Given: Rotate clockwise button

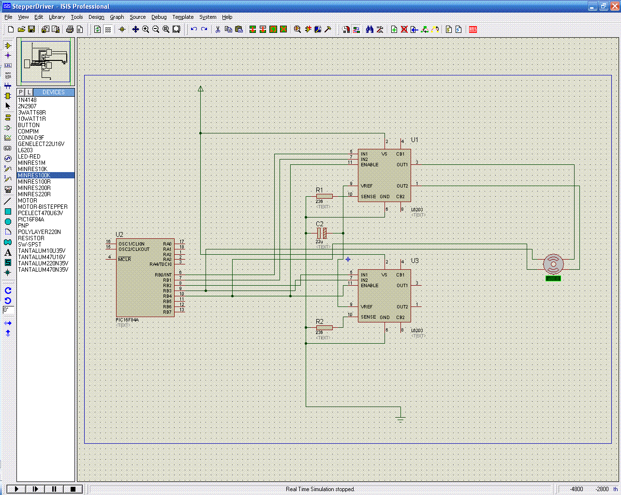Looking at the screenshot, I should pyautogui.click(x=8, y=291).
